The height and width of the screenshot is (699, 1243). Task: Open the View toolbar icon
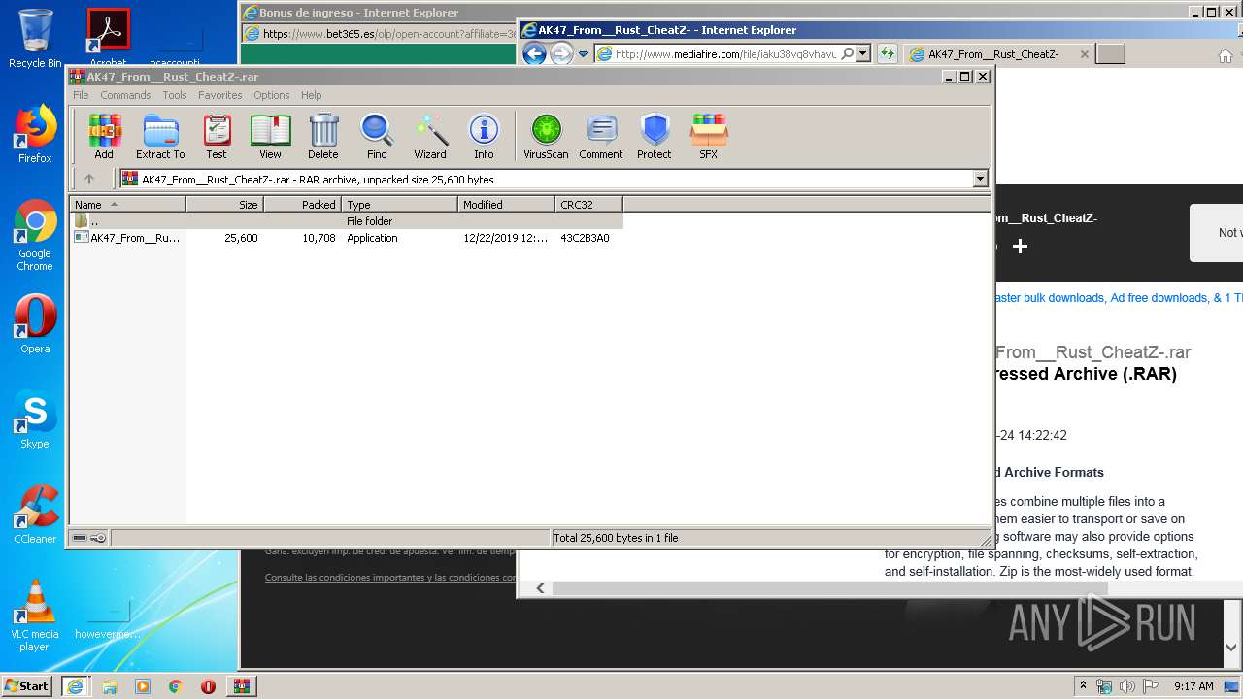pos(270,136)
